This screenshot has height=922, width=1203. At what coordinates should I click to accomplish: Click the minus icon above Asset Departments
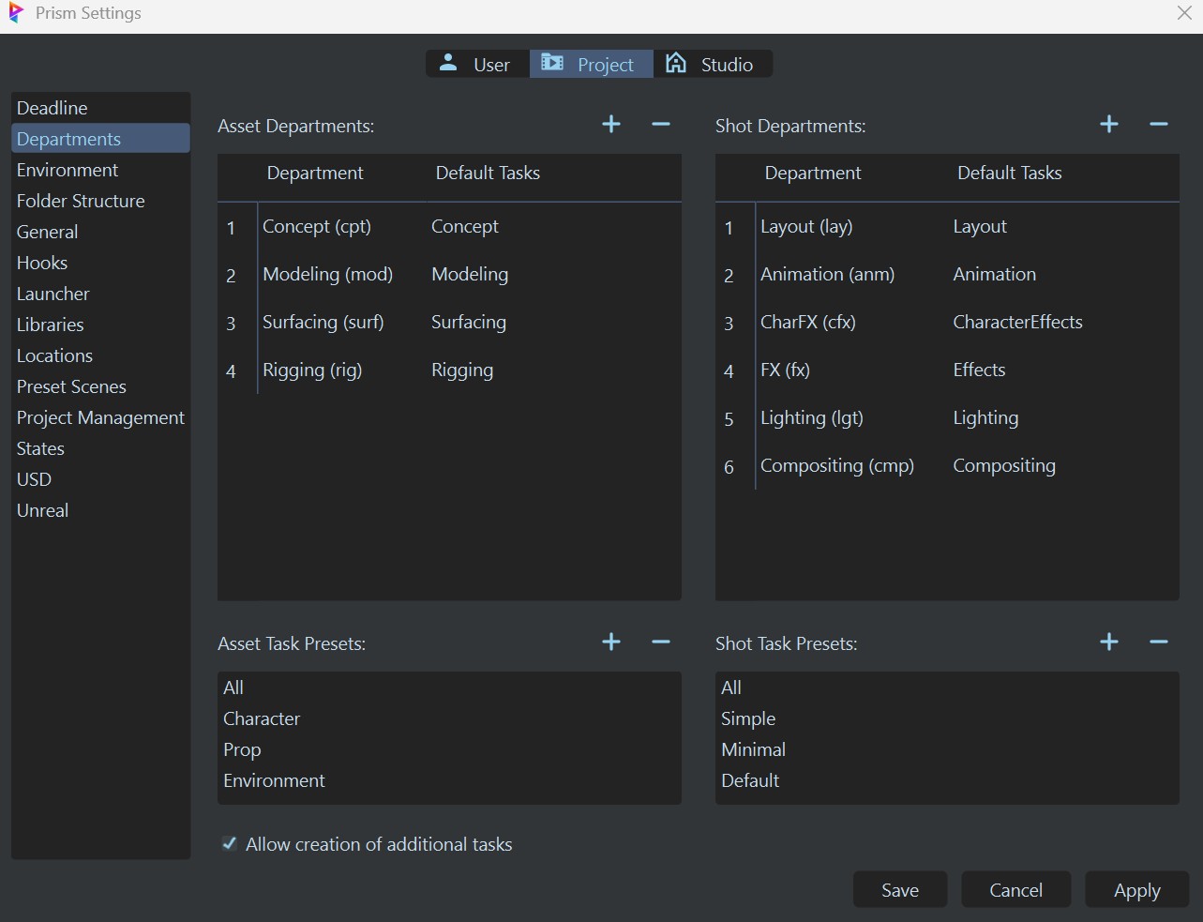click(x=660, y=124)
